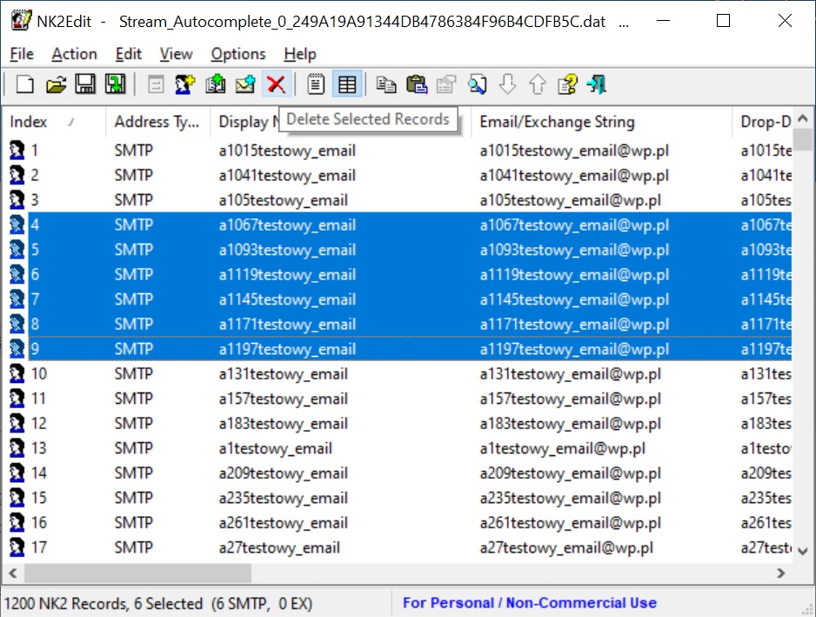816x617 pixels.
Task: Toggle the single-record report view button
Action: click(317, 84)
